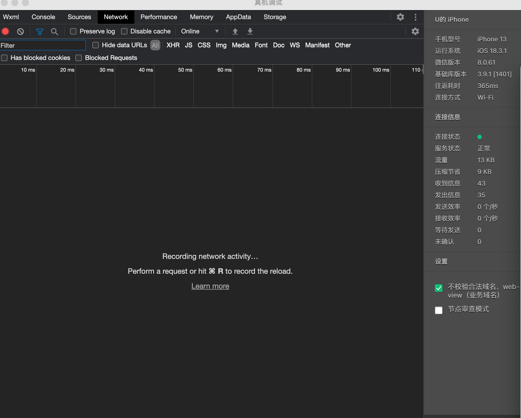Click the Filter text input

coord(42,45)
